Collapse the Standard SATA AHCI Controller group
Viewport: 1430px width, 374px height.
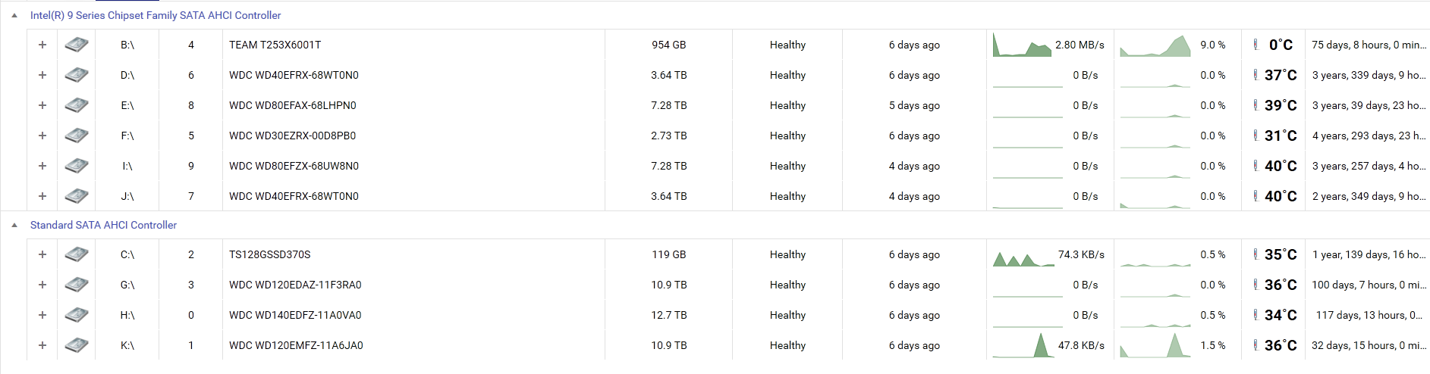14,225
